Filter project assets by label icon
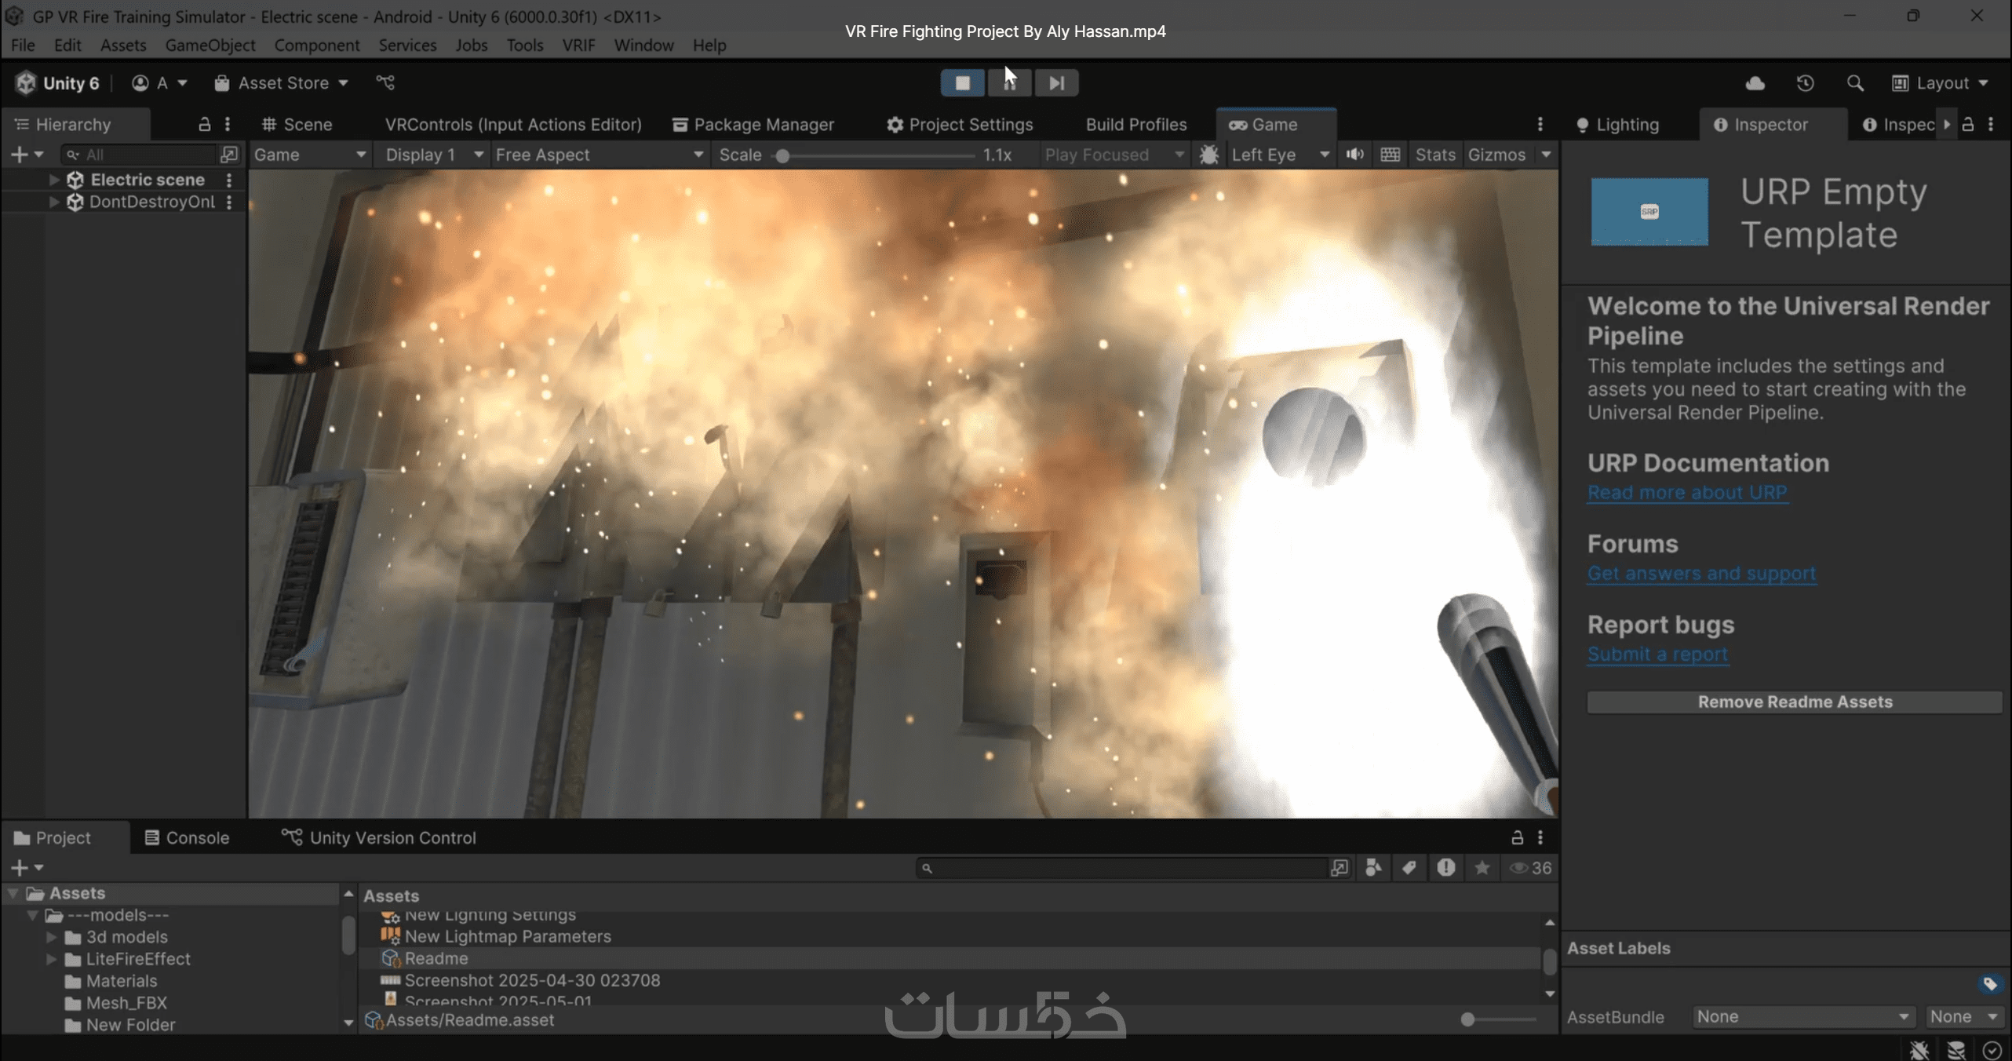 (1409, 868)
